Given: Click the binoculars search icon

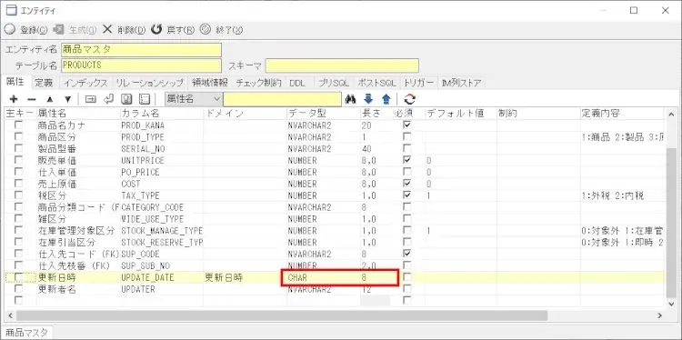Looking at the screenshot, I should pyautogui.click(x=351, y=99).
